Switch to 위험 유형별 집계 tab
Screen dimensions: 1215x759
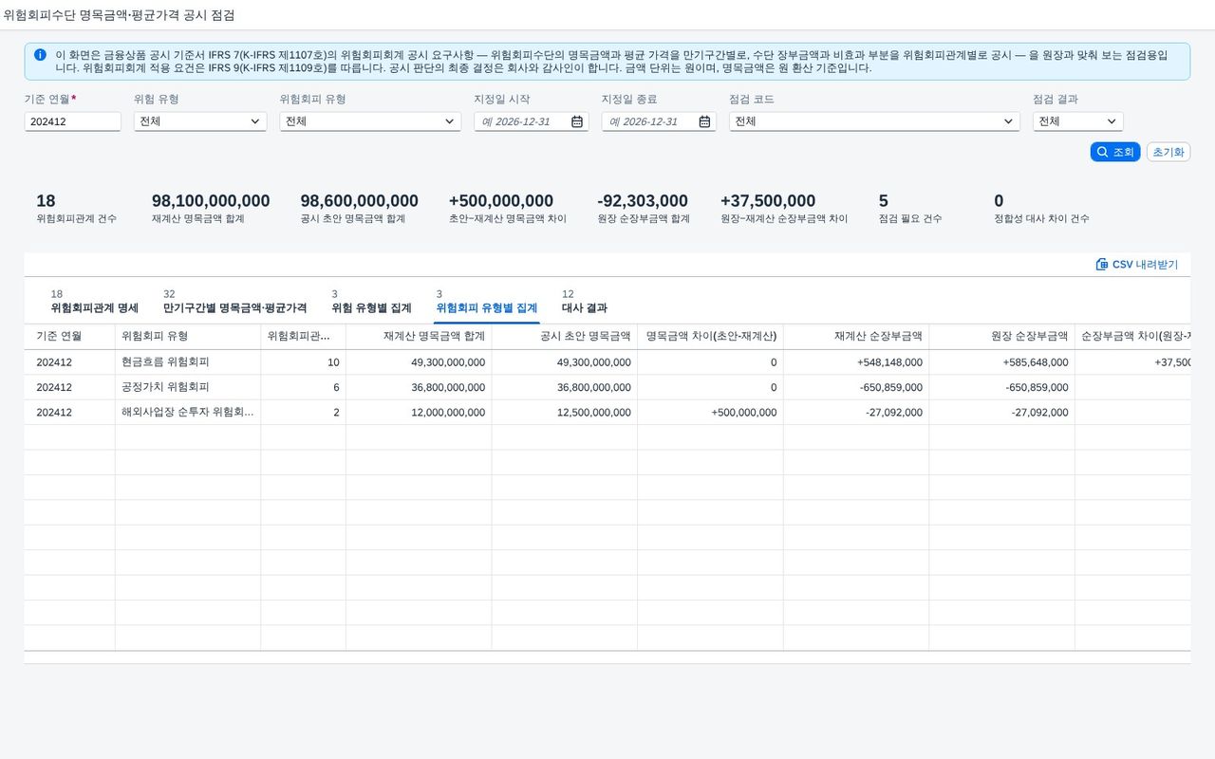(371, 302)
